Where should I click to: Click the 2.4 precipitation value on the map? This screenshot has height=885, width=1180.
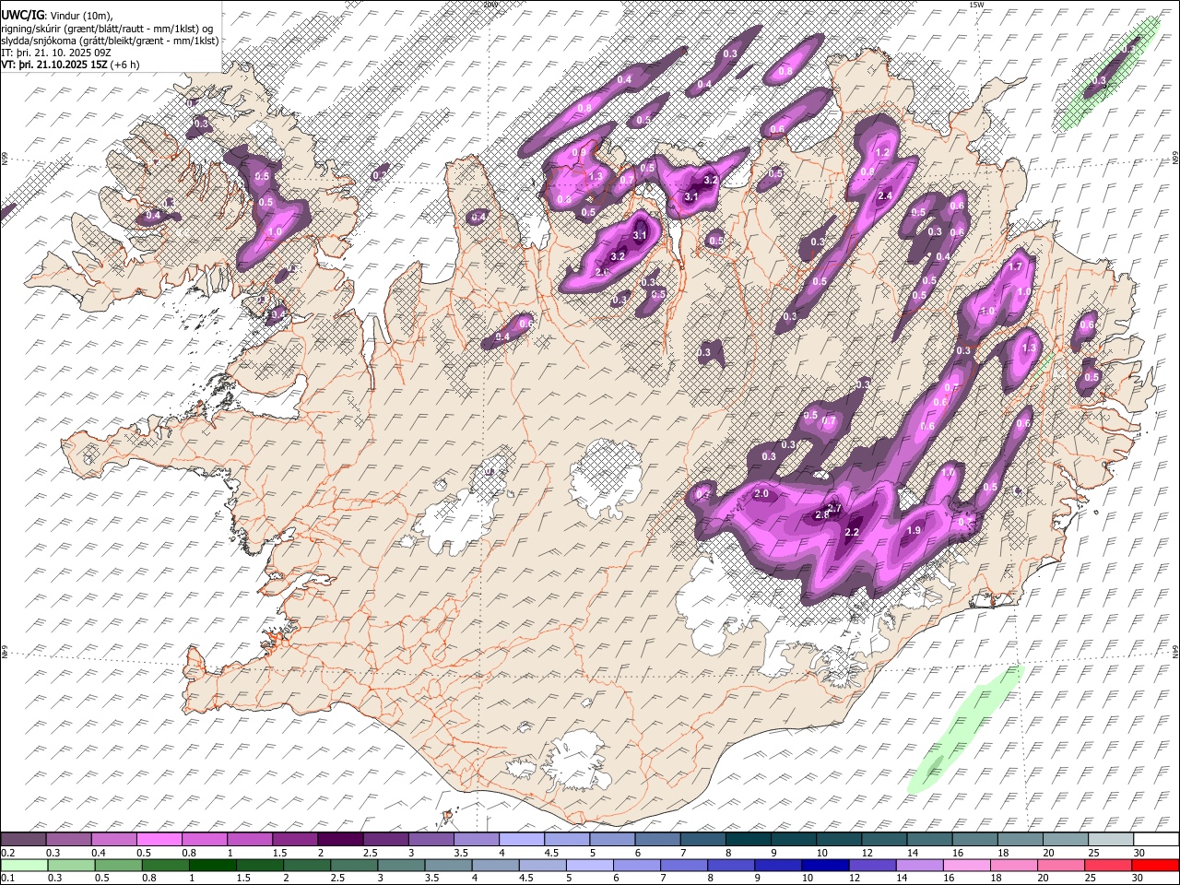tap(885, 195)
